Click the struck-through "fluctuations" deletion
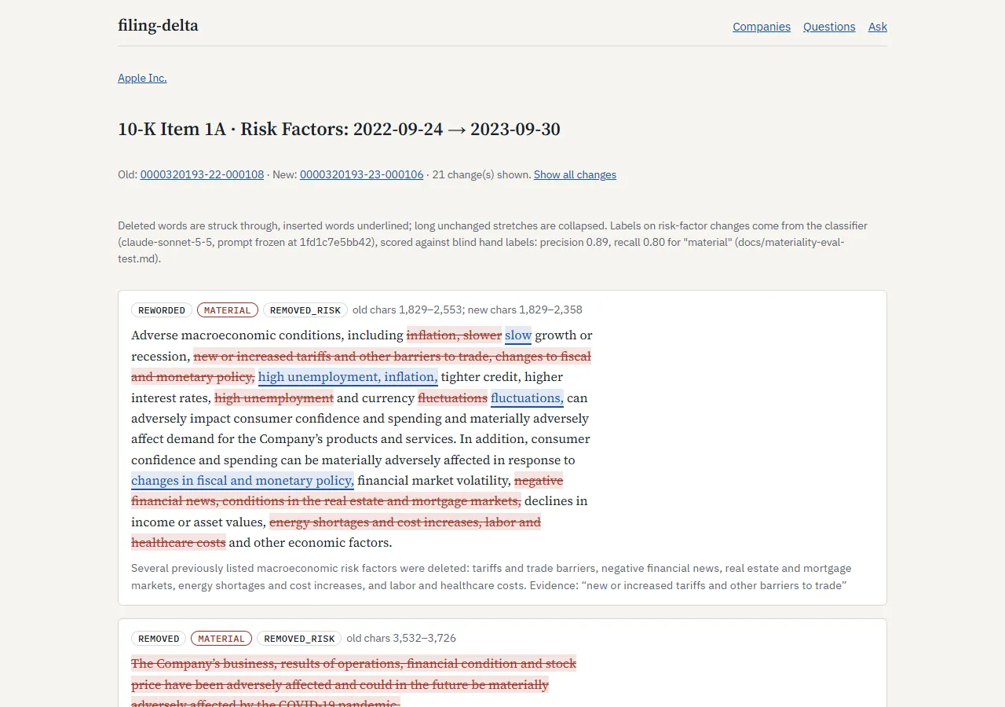Screen dimensions: 1005x707 click(453, 398)
